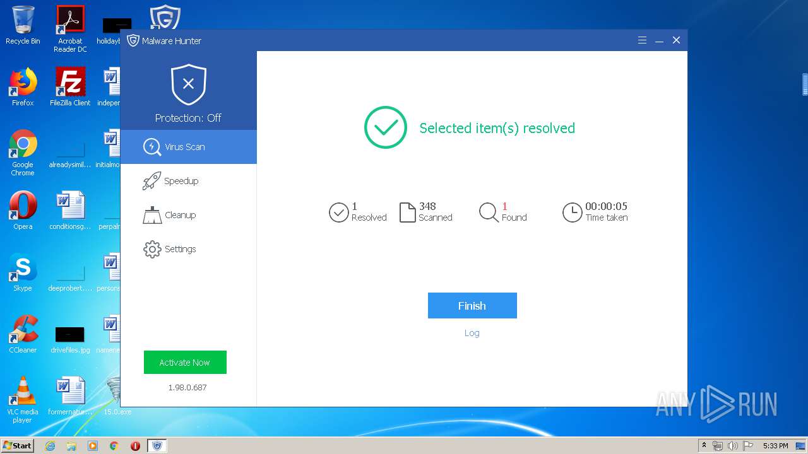
Task: Select the deeprobert desktop file
Action: click(70, 276)
